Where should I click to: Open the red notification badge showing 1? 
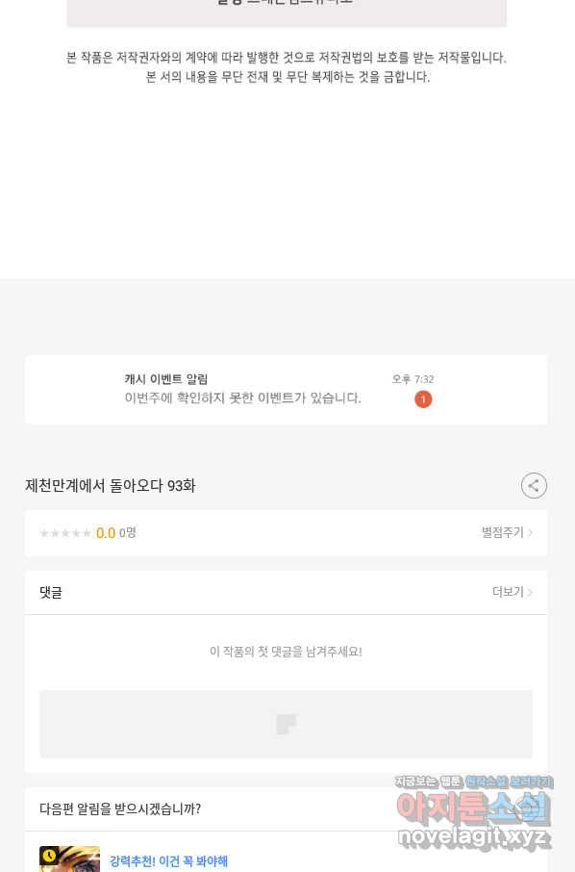423,398
